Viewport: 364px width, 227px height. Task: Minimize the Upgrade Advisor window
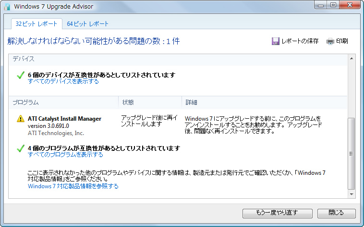(321, 5)
